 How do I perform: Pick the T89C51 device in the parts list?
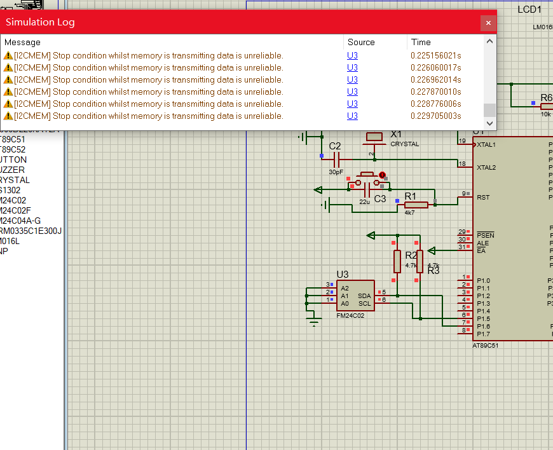coord(13,140)
